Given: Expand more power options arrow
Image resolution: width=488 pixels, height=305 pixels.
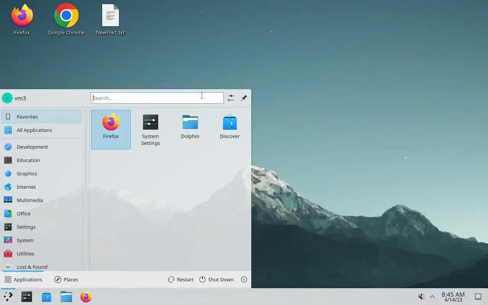Looking at the screenshot, I should tap(244, 279).
